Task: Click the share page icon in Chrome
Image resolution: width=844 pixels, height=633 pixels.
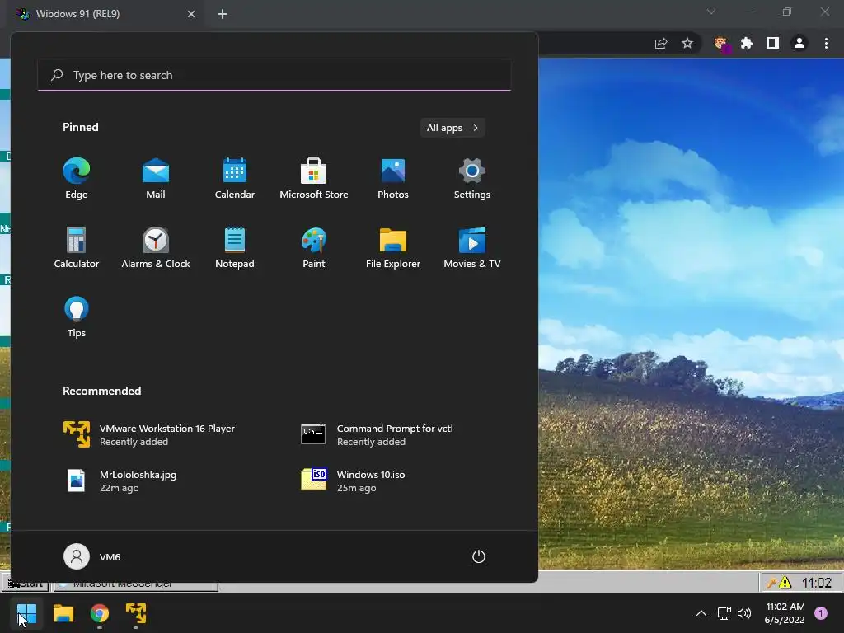Action: pos(661,43)
